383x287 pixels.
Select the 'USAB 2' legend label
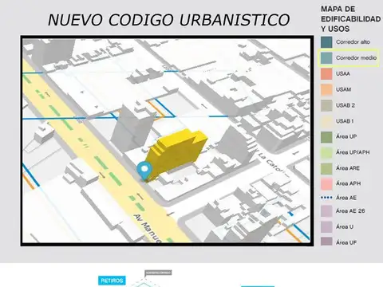pos(345,105)
